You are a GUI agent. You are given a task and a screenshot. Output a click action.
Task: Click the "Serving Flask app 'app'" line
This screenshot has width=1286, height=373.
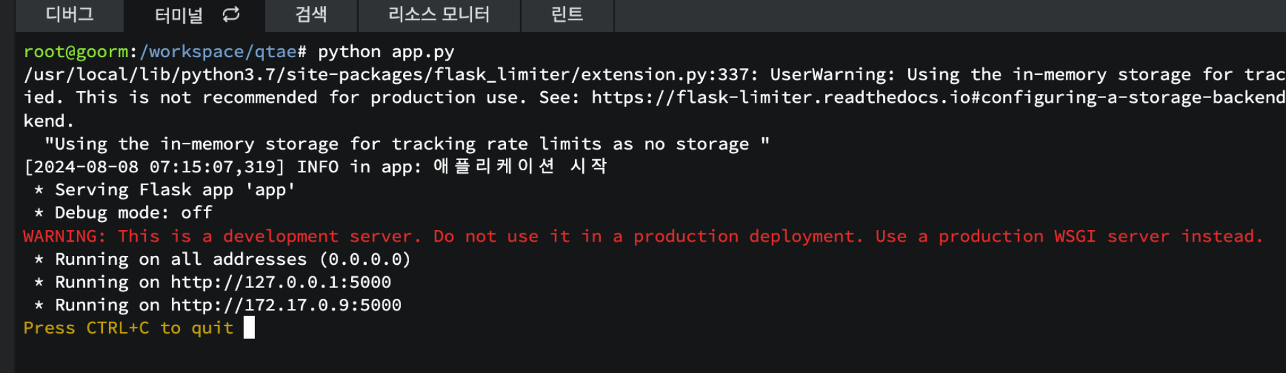click(175, 190)
